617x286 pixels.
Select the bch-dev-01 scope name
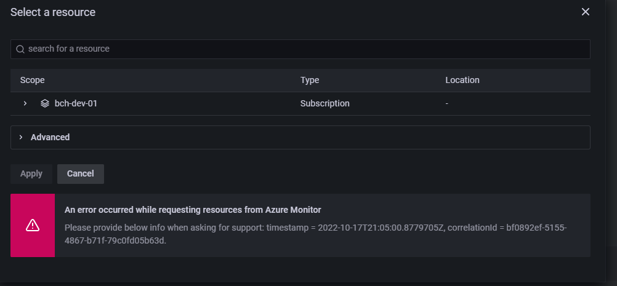click(x=76, y=103)
